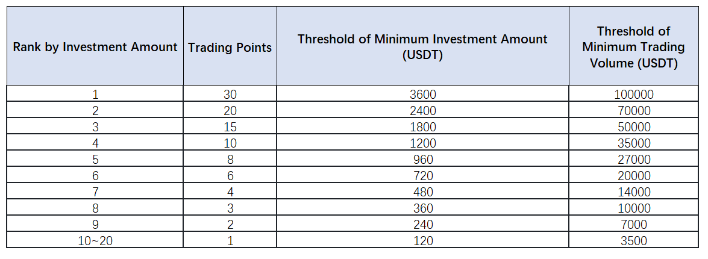The image size is (708, 259).
Task: Select the "Threshold of Minimum Trading Volume" header
Action: (633, 47)
